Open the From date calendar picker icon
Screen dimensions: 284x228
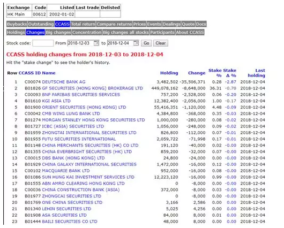96,43
